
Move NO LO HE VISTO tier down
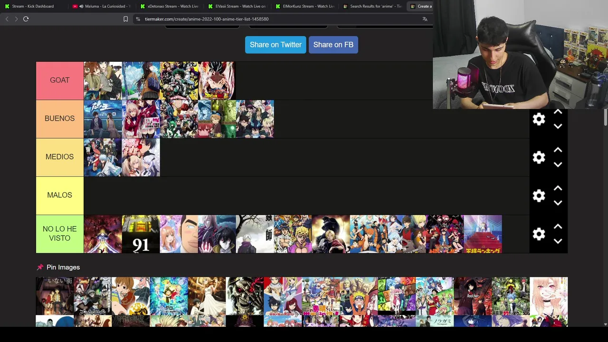pos(558,241)
